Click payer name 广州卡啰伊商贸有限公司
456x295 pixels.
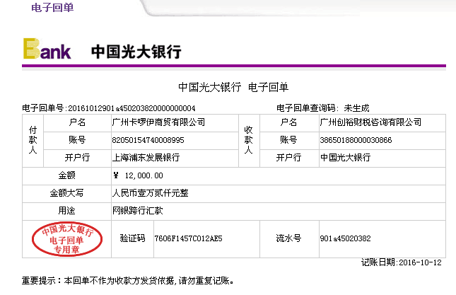point(159,122)
